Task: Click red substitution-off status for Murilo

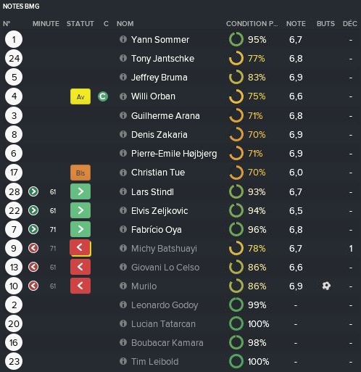Action: point(80,286)
